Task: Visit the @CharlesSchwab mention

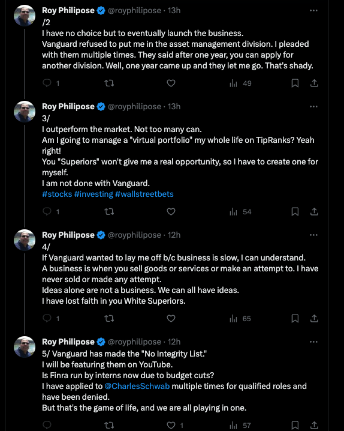Action: (x=137, y=386)
